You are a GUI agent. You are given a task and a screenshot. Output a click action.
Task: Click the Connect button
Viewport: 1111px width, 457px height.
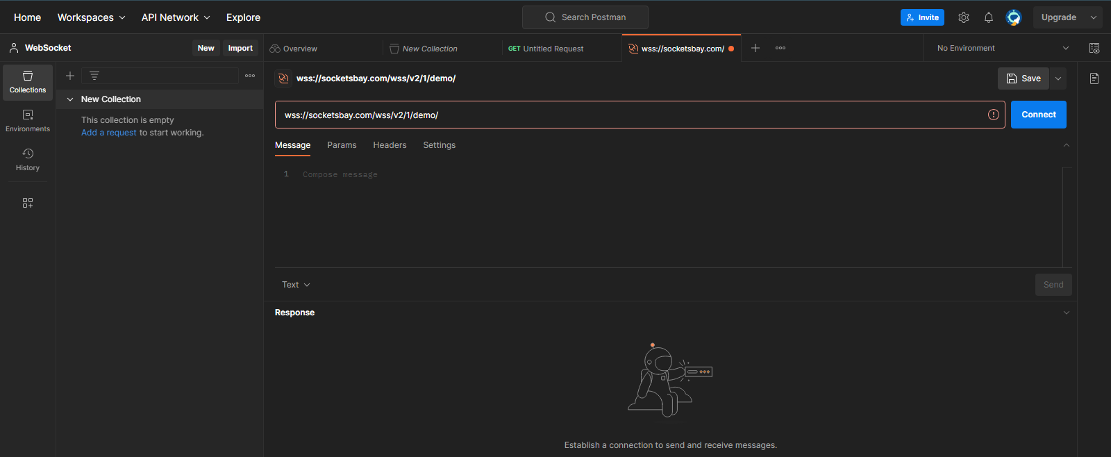(1039, 115)
